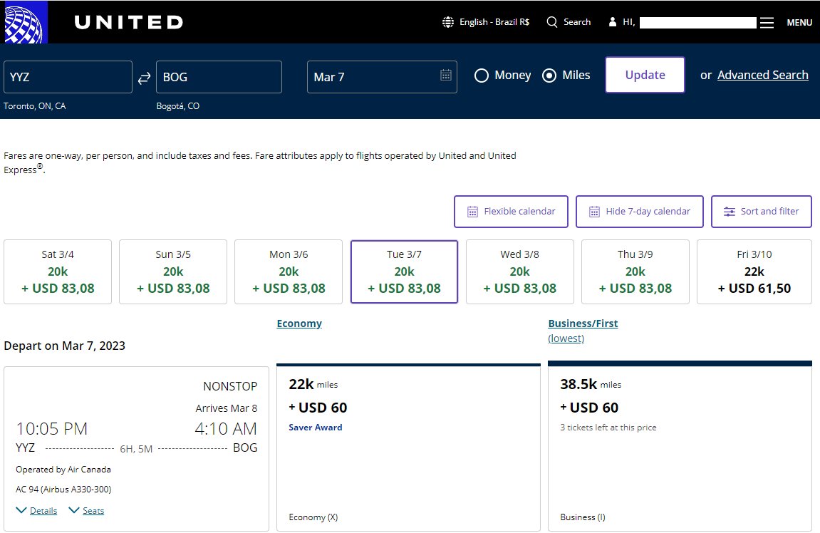
Task: Click the Hide 7-day calendar button's calendar icon
Action: pos(594,212)
